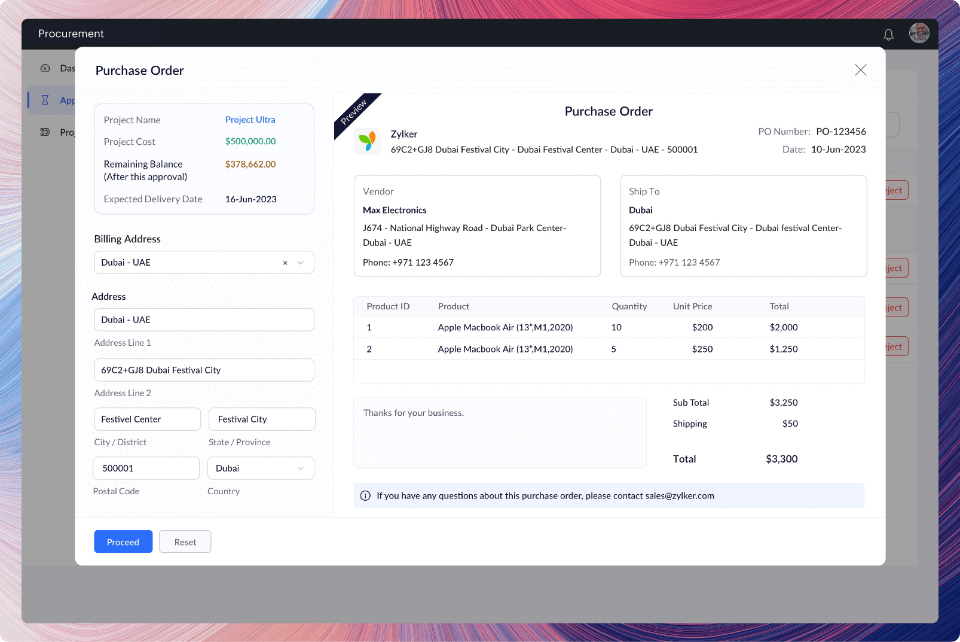
Task: Close the Purchase Order dialog
Action: point(860,70)
